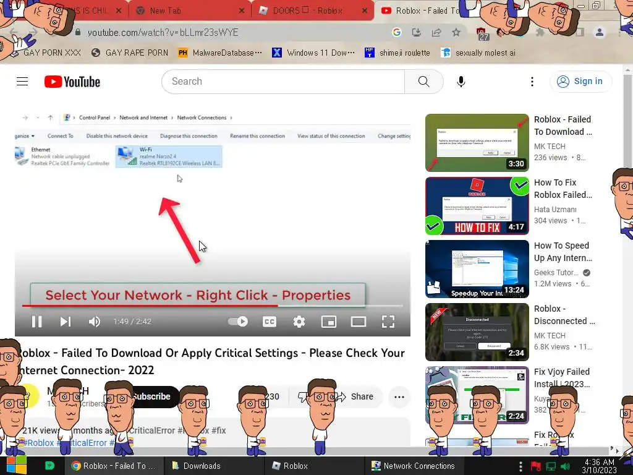The height and width of the screenshot is (475, 633).
Task: Enable theater mode
Action: pos(358,322)
